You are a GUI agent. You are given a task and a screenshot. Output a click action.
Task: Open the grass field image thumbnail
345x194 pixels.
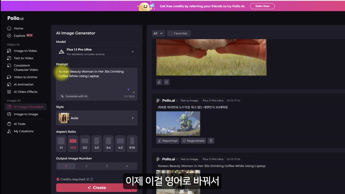(x=211, y=57)
